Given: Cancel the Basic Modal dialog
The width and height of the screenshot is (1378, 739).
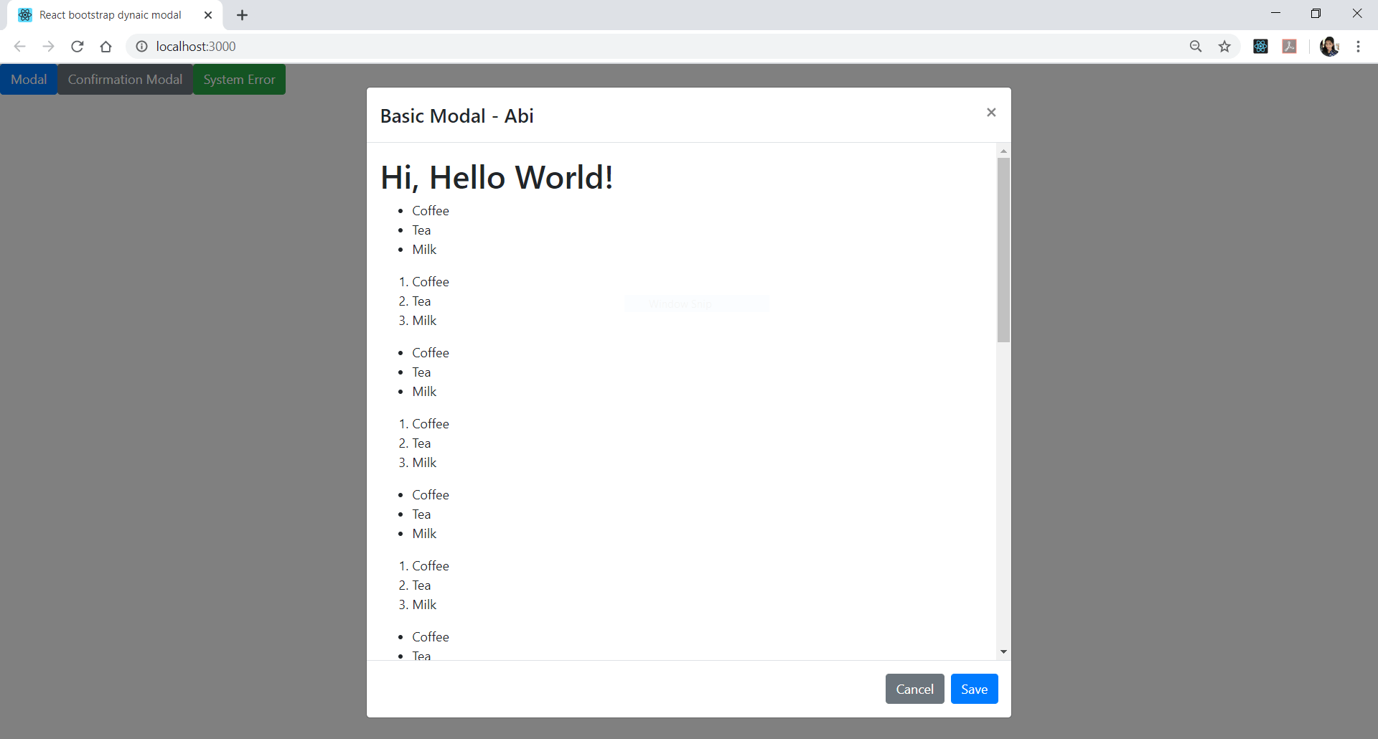Looking at the screenshot, I should click(914, 688).
